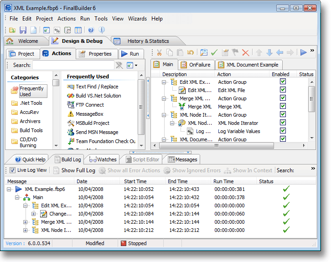Click the Copy action icon

click(x=170, y=52)
